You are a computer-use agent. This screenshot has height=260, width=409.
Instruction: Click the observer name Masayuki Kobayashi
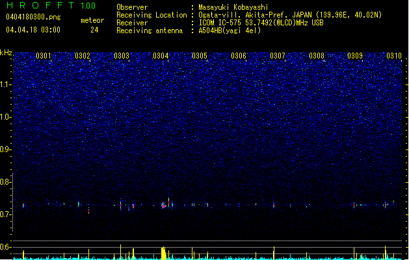233,7
